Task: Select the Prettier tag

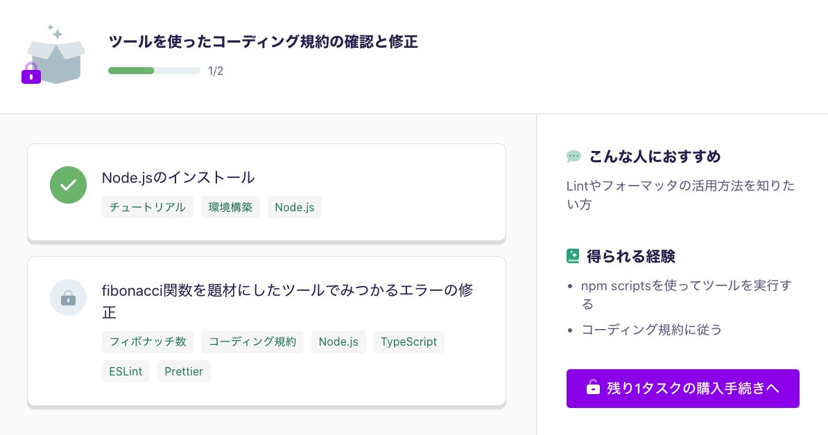Action: [184, 371]
